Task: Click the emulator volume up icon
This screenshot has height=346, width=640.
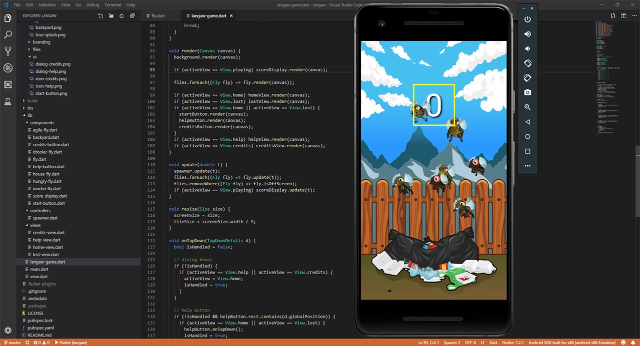Action: click(527, 34)
